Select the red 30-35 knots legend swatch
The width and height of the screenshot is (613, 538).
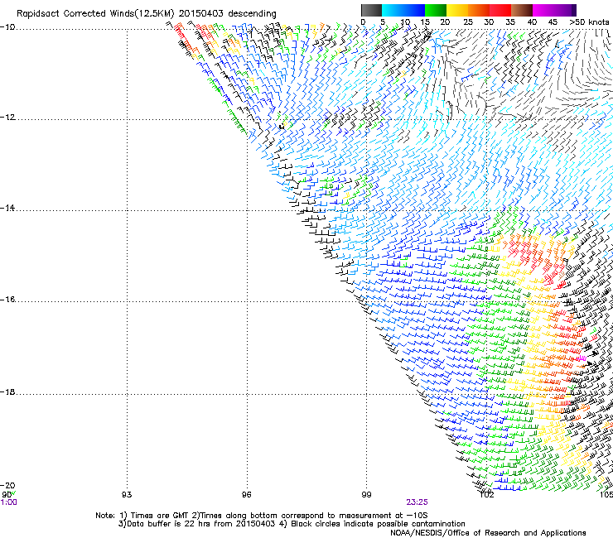click(500, 10)
